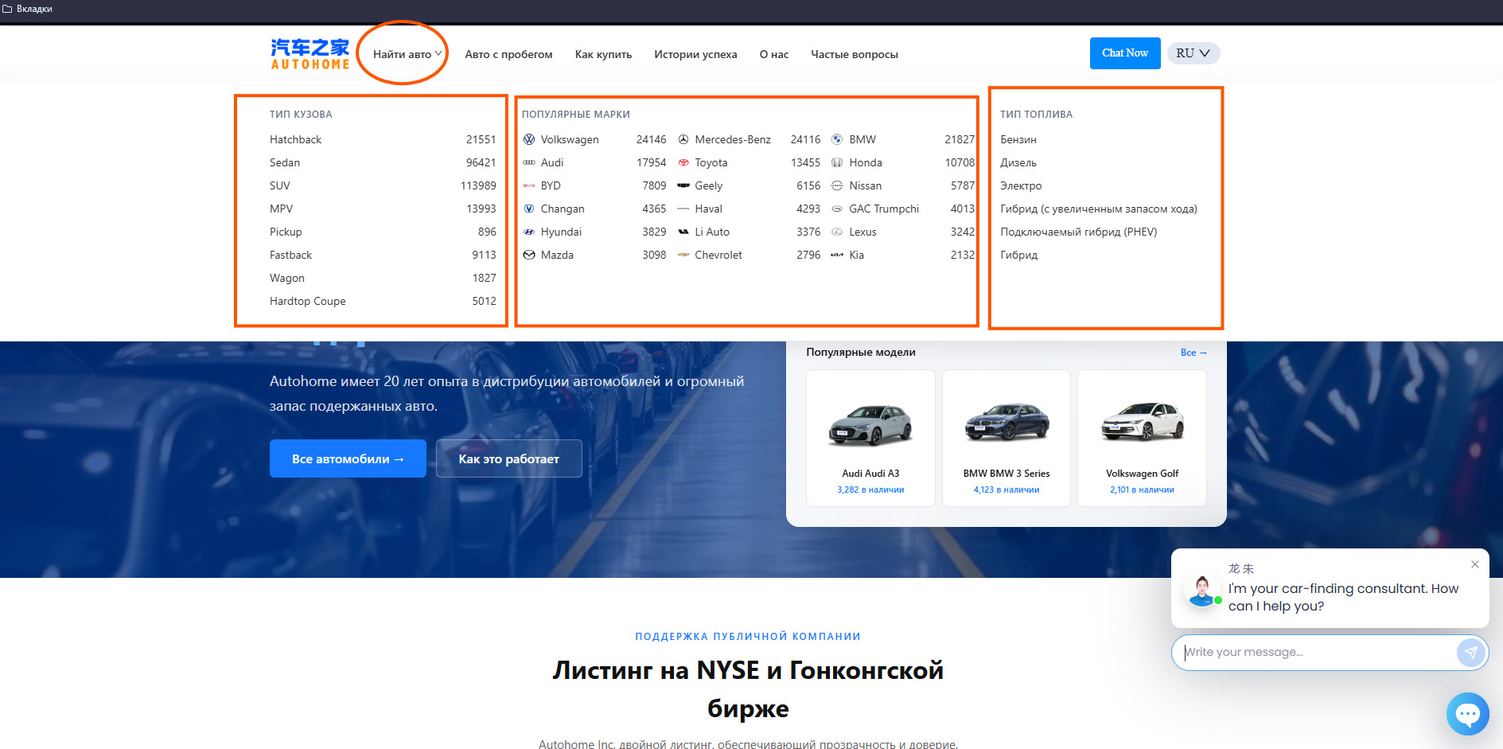Select the Pickup body type

point(383,232)
